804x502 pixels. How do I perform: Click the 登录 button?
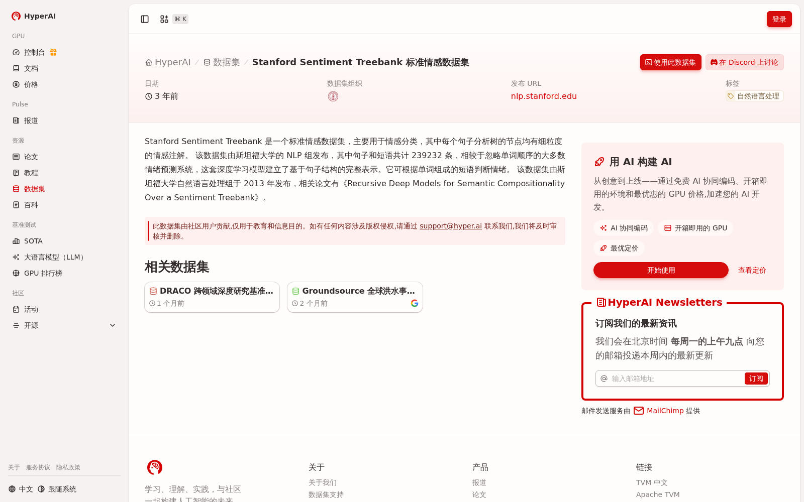(x=779, y=19)
